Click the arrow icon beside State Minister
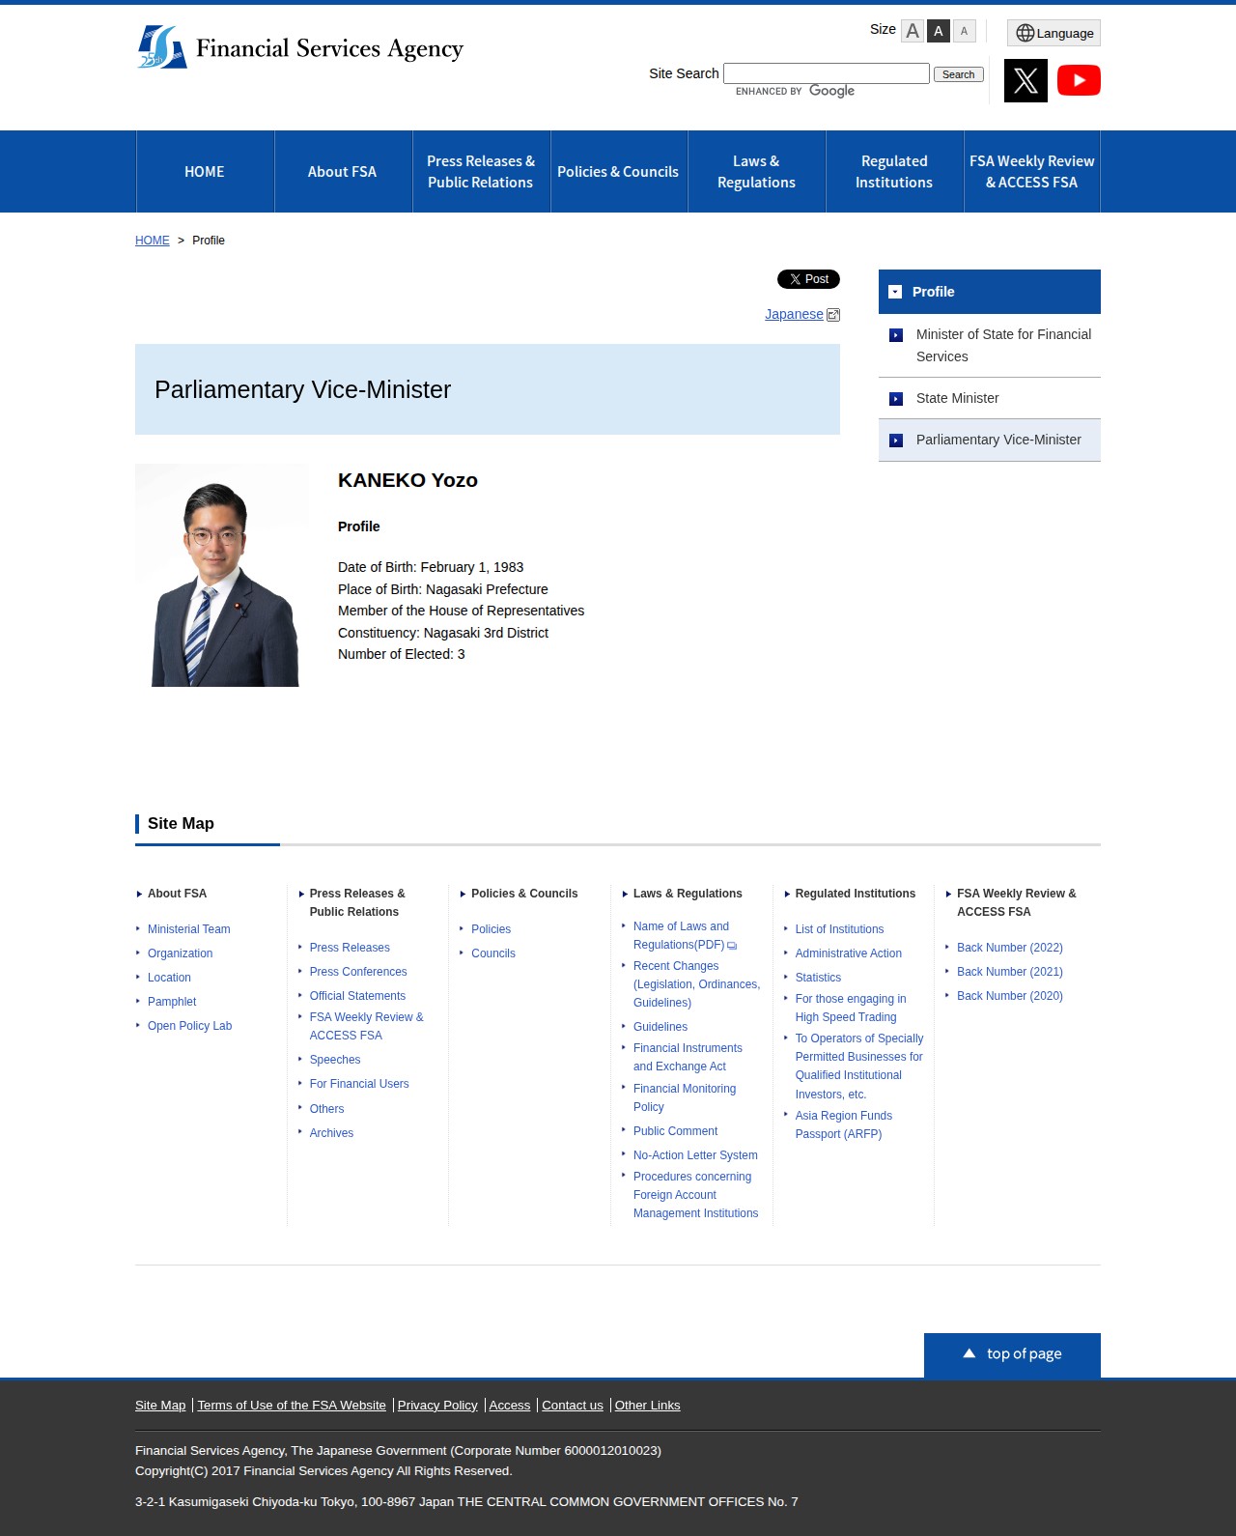The image size is (1236, 1536). coord(896,399)
